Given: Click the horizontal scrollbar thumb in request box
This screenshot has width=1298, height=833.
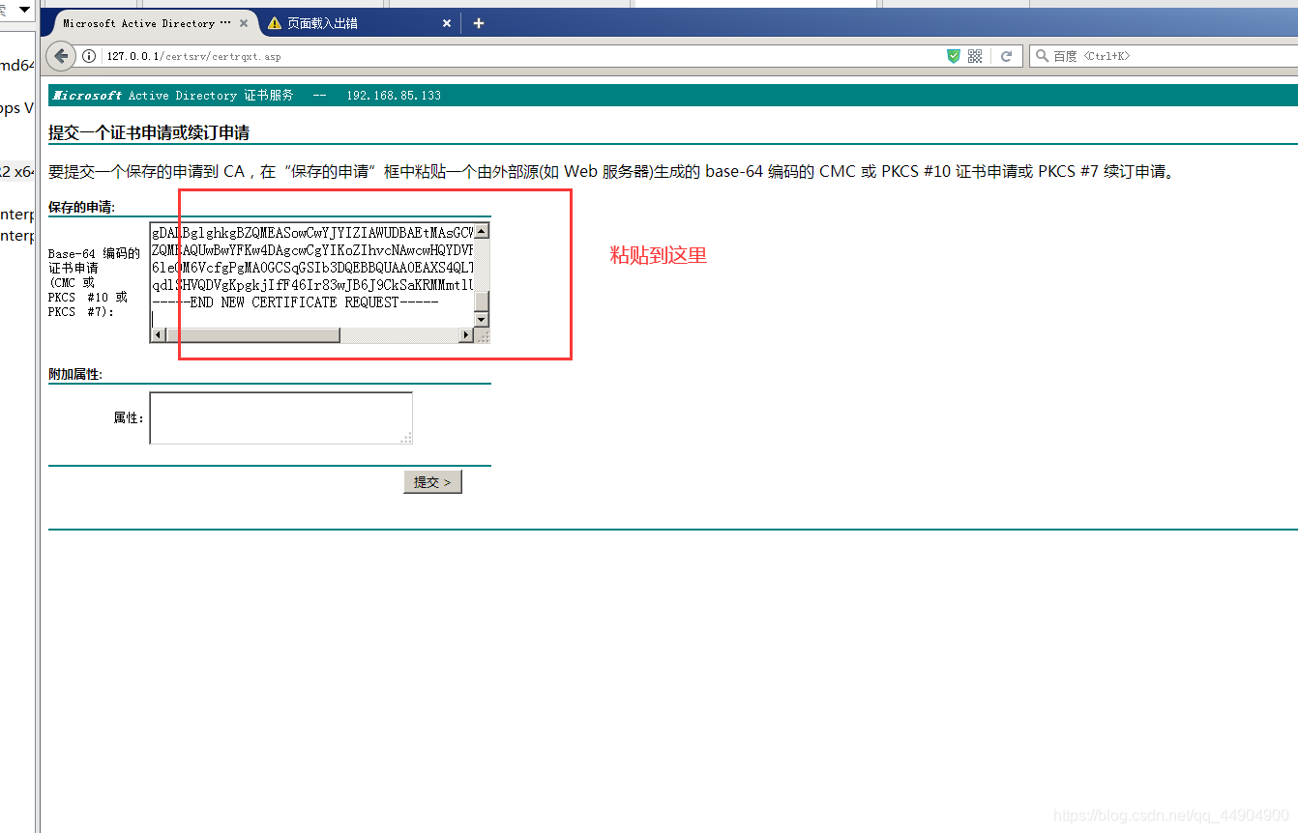Looking at the screenshot, I should point(253,335).
